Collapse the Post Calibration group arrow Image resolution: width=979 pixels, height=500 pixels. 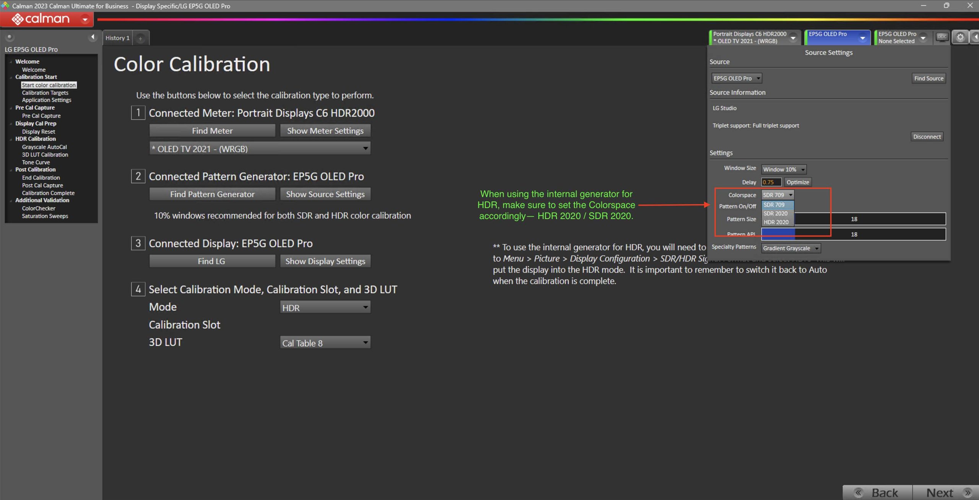click(x=11, y=170)
